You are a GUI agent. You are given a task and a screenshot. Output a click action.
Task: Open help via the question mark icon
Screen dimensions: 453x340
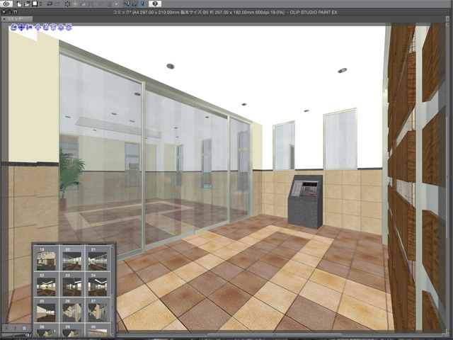[x=155, y=4]
